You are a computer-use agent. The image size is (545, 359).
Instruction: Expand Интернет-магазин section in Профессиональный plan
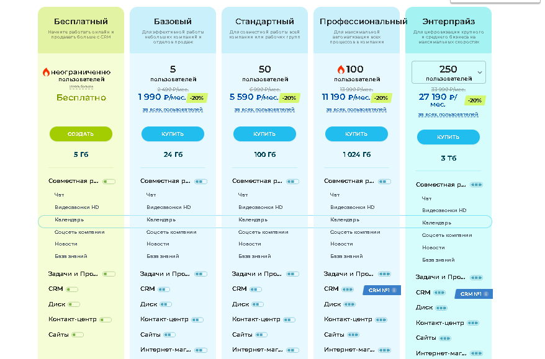[349, 350]
